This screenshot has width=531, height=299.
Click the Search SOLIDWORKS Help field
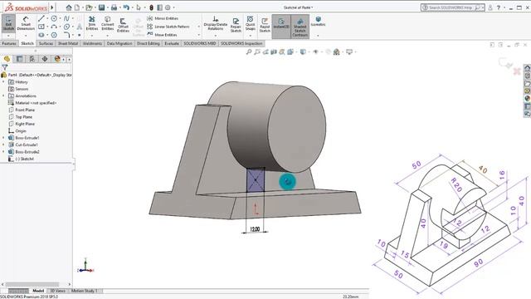[x=451, y=7]
